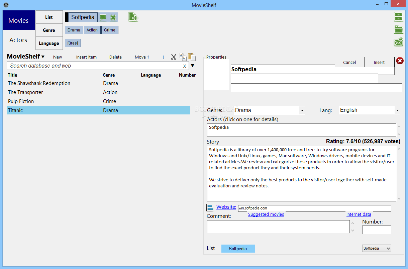Click the MovieShelf app icon in the title bar
The height and width of the screenshot is (269, 408).
(x=5, y=5)
